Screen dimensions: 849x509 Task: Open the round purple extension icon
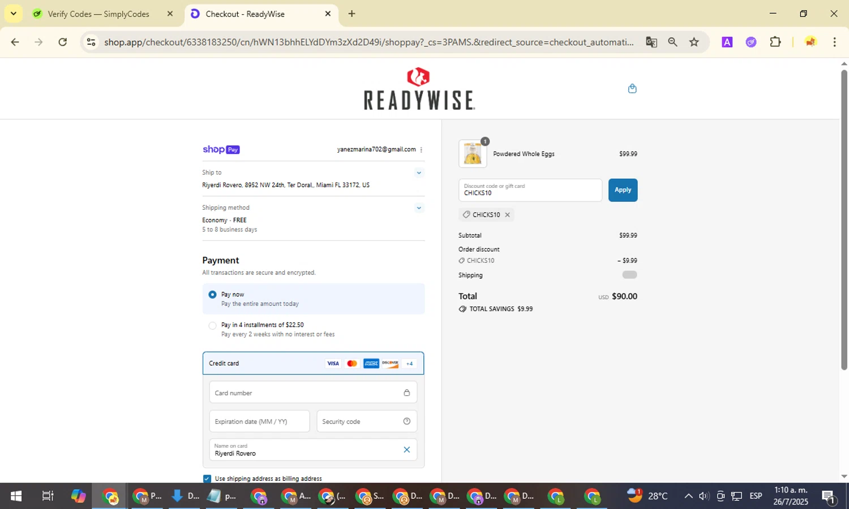(751, 42)
